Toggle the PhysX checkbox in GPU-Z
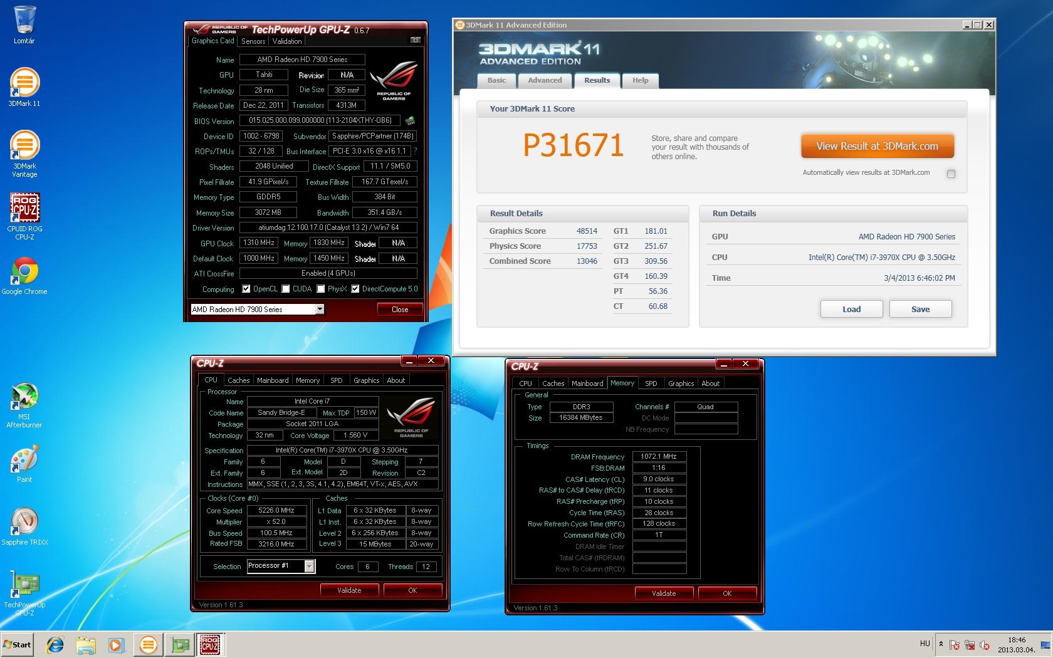1053x658 pixels. [321, 289]
